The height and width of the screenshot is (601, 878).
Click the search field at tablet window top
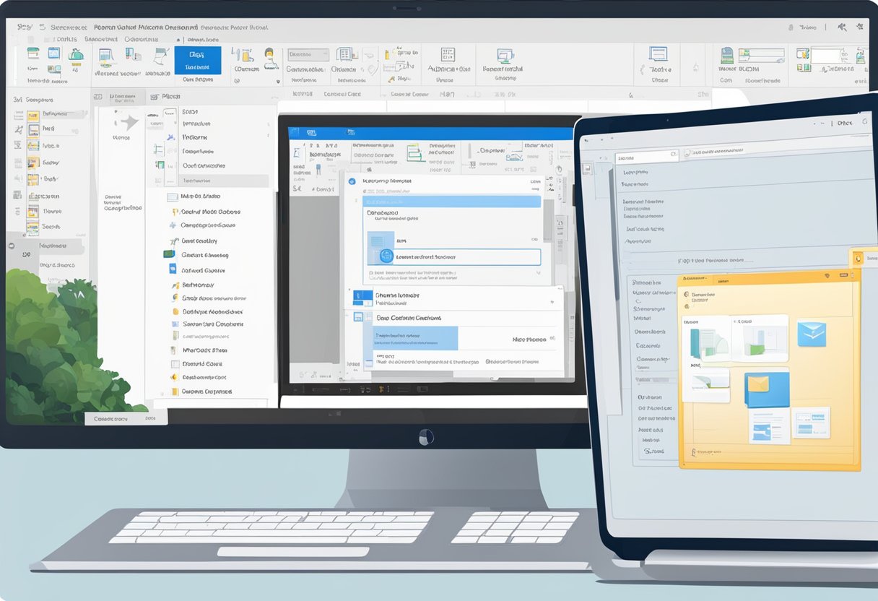click(x=646, y=157)
